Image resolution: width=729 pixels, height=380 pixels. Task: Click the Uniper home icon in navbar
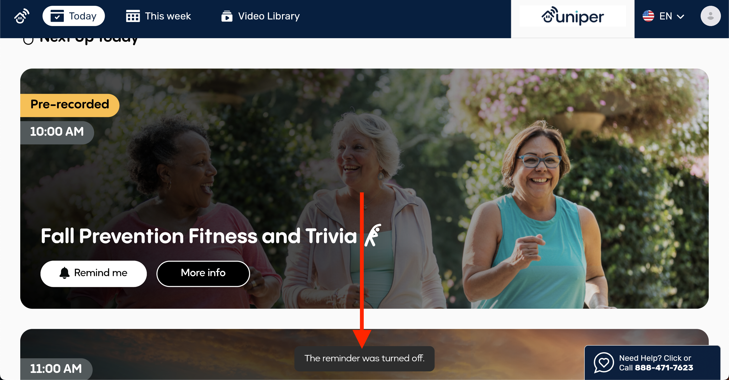22,16
